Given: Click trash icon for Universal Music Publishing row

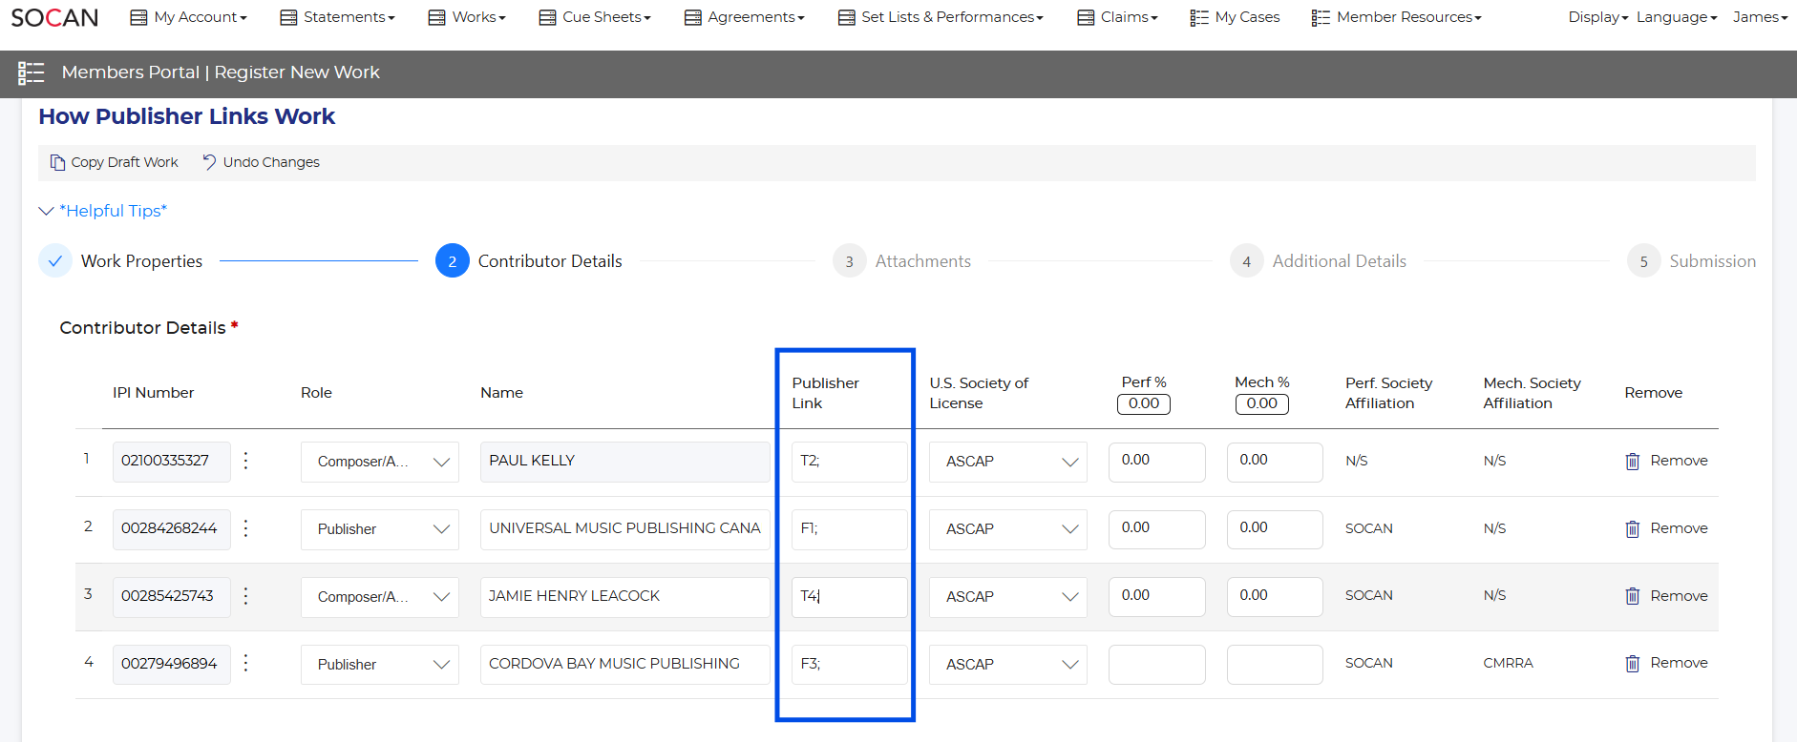Looking at the screenshot, I should point(1632,529).
